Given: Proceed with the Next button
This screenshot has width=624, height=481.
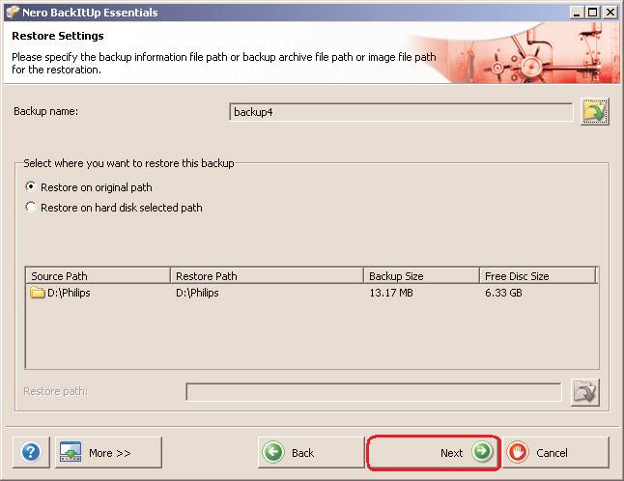Looking at the screenshot, I should click(433, 452).
